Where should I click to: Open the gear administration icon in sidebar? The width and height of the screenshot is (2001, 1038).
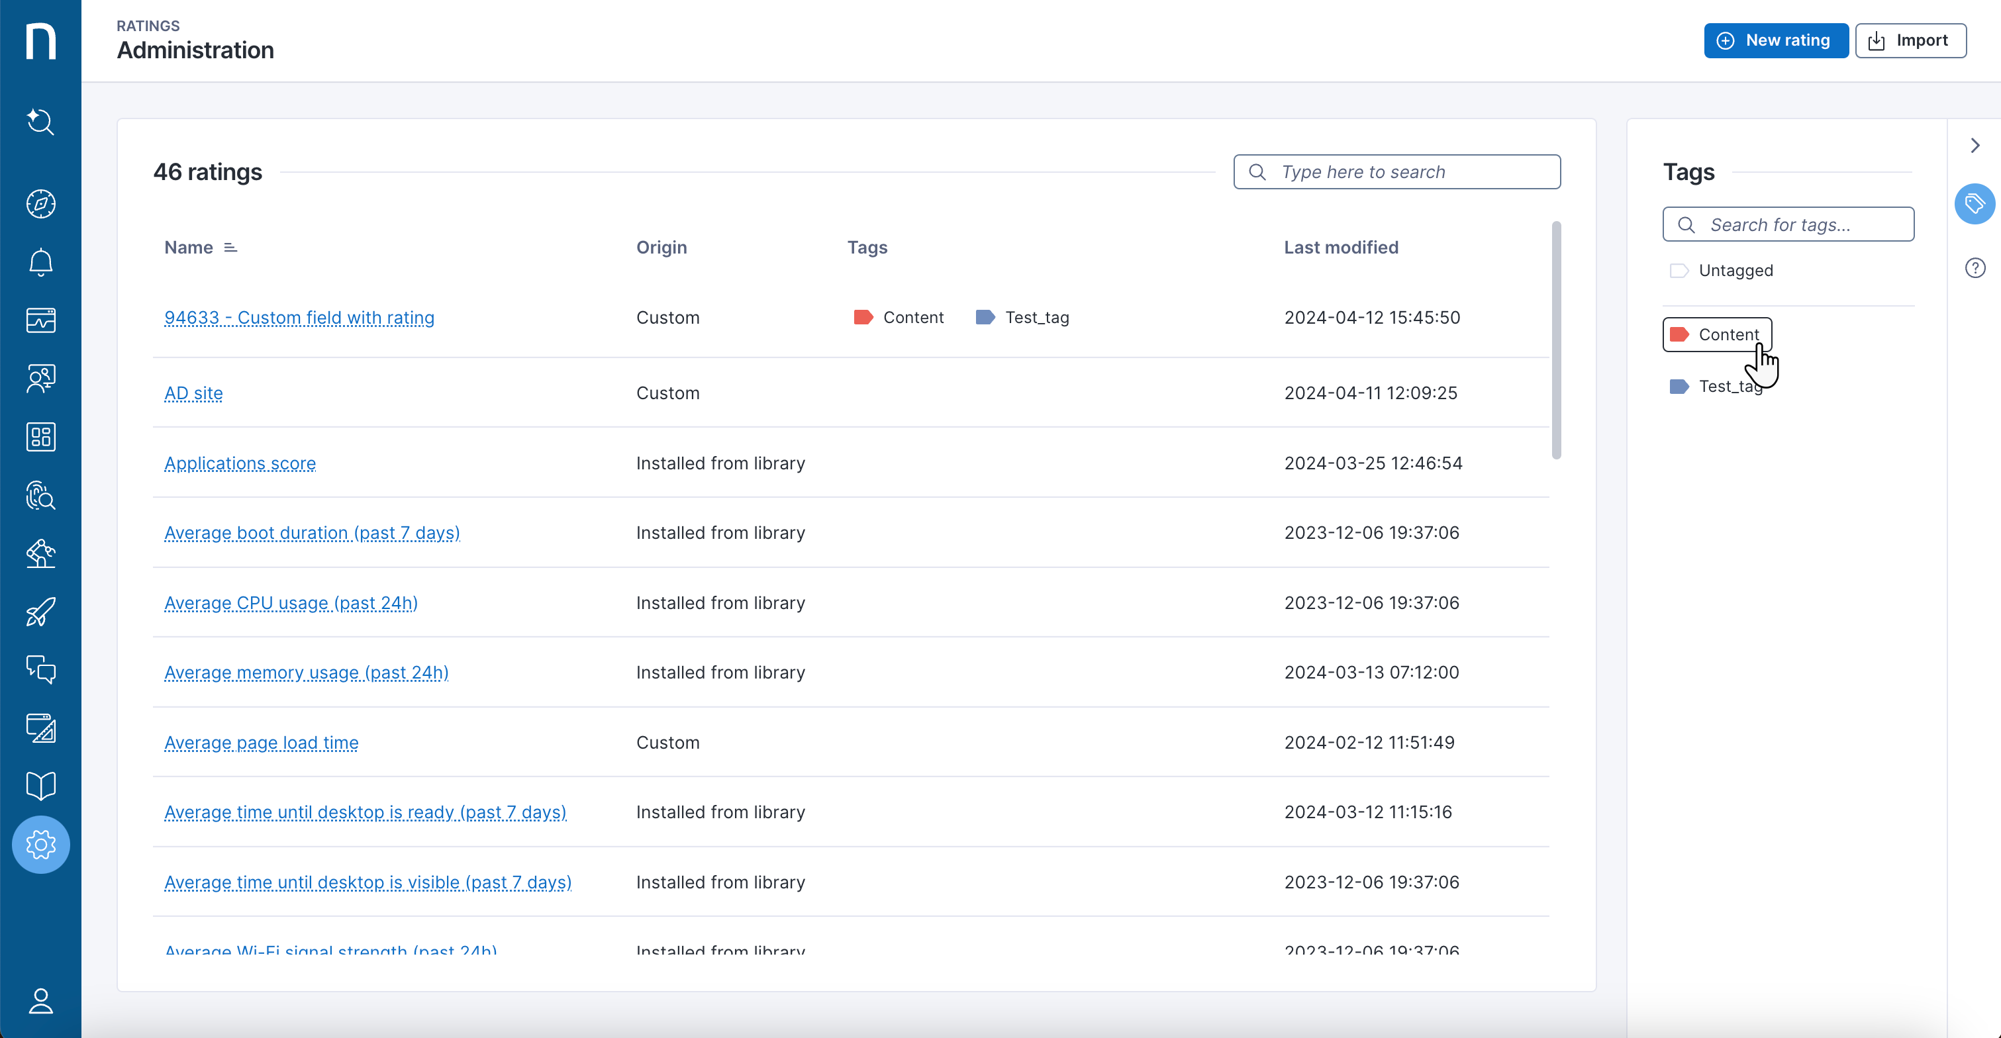pos(40,845)
